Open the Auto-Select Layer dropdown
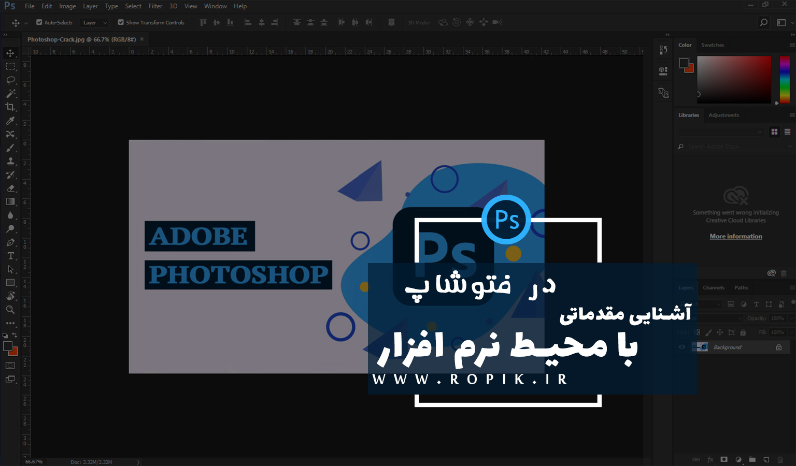This screenshot has height=466, width=796. tap(95, 22)
